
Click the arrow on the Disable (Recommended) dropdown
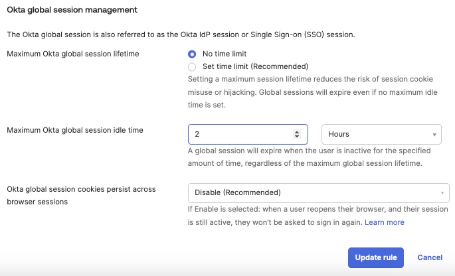442,193
